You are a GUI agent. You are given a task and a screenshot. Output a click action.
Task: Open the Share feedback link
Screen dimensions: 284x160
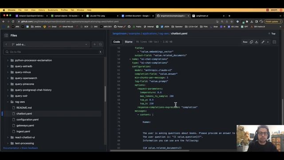(30, 148)
